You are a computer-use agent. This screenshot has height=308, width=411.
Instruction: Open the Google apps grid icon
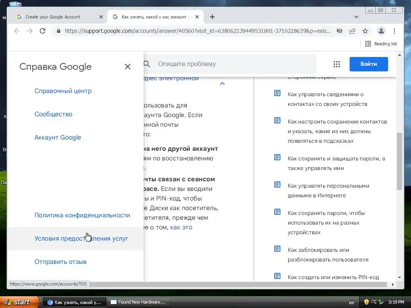337,64
